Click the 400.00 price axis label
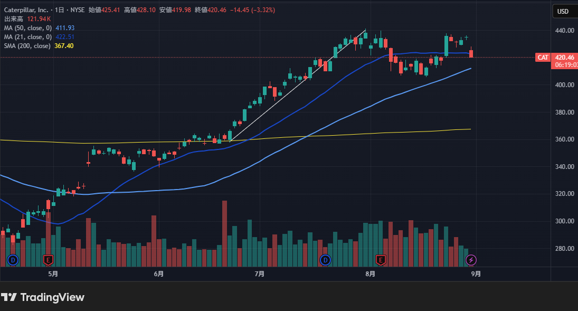Viewport: 578px width, 311px height. 565,85
